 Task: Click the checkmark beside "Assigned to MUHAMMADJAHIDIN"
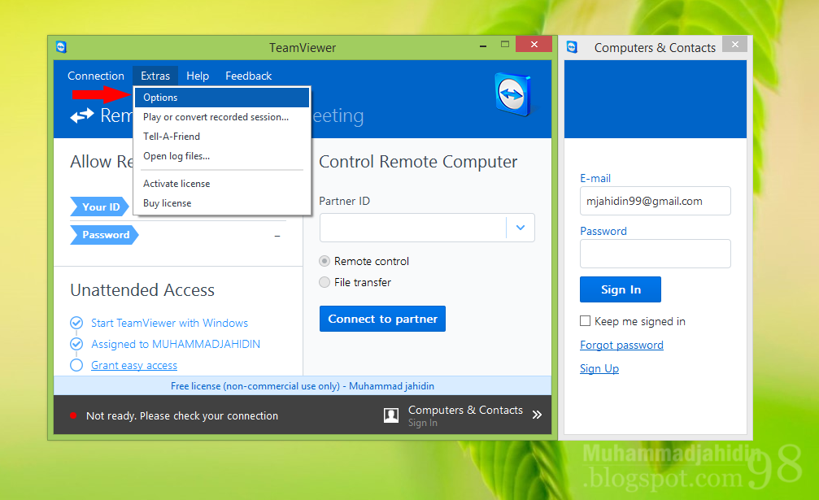[76, 343]
